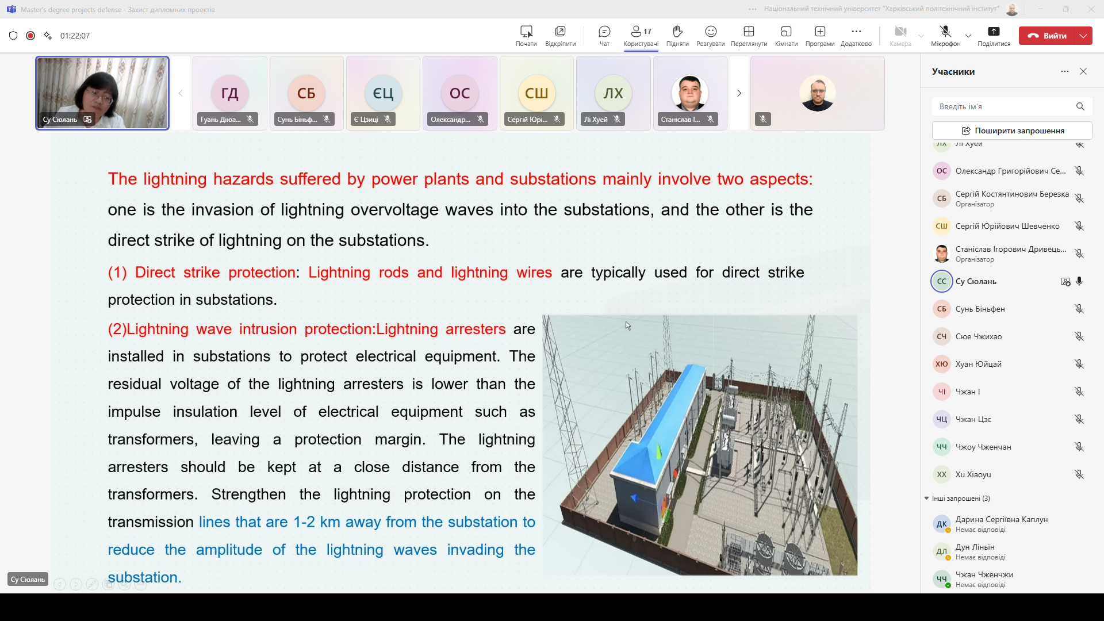Open dropdown arrow next to Вийти
Screen dimensions: 1104x621
tap(1083, 36)
